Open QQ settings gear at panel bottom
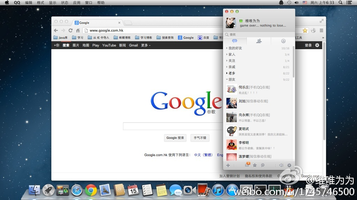Image resolution: width=357 pixels, height=200 pixels. point(289,166)
